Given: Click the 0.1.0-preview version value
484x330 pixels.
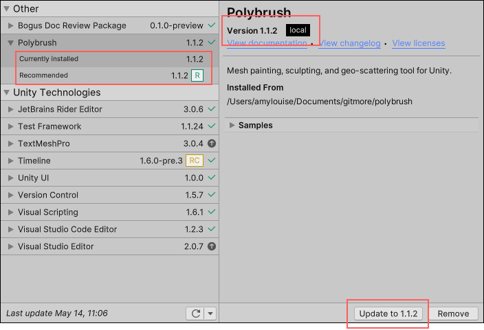Looking at the screenshot, I should 177,25.
